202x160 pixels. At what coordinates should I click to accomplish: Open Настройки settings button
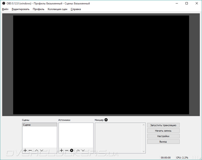(x=163, y=136)
